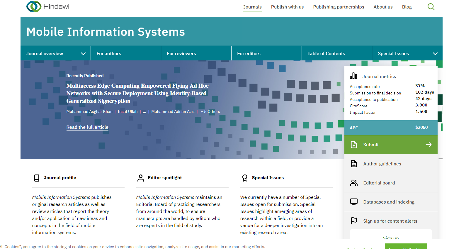Click the Journal profile book icon
This screenshot has height=249, width=454.
click(x=37, y=178)
